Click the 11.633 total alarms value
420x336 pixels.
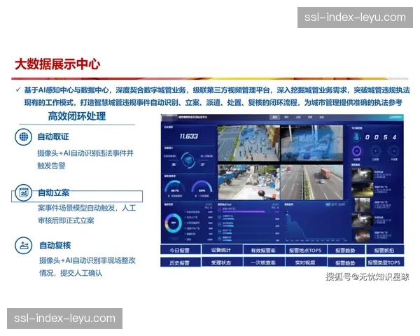(x=189, y=136)
